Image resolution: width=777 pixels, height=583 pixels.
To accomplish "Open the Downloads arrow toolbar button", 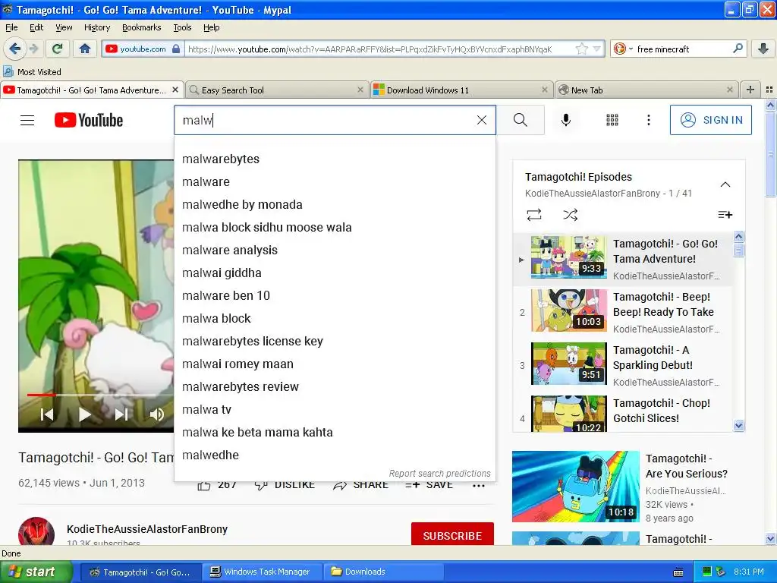I will [763, 49].
